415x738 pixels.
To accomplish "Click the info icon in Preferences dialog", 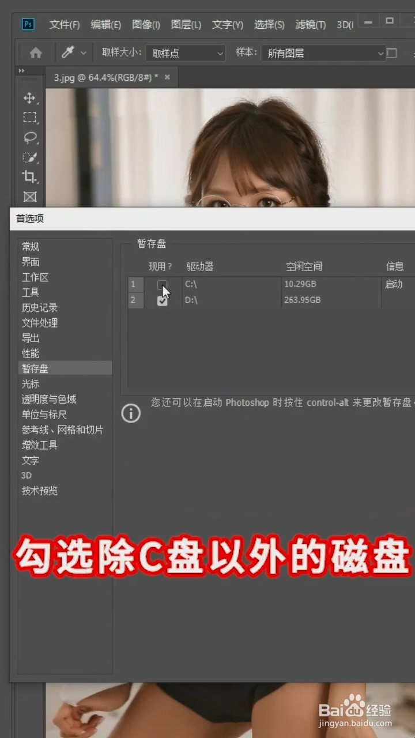I will [x=131, y=413].
